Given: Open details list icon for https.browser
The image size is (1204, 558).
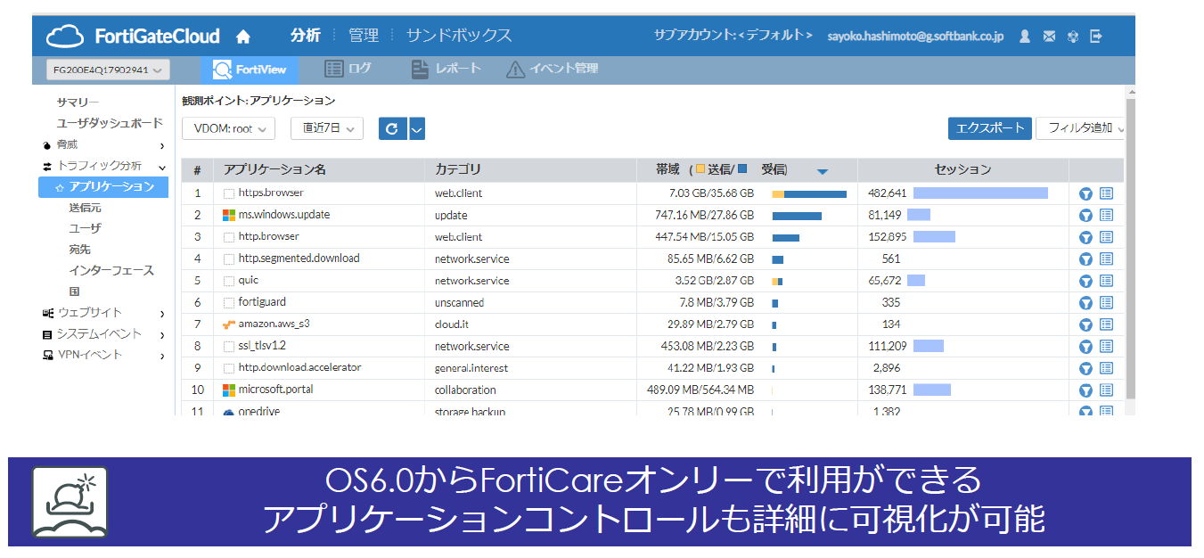Looking at the screenshot, I should coord(1106,193).
